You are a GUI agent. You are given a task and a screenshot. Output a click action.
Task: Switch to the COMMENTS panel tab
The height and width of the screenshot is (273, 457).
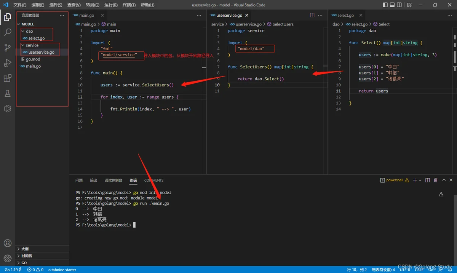[154, 180]
